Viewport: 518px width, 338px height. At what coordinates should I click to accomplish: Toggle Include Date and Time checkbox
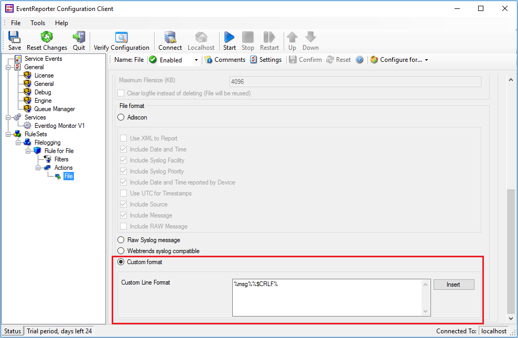tap(124, 149)
